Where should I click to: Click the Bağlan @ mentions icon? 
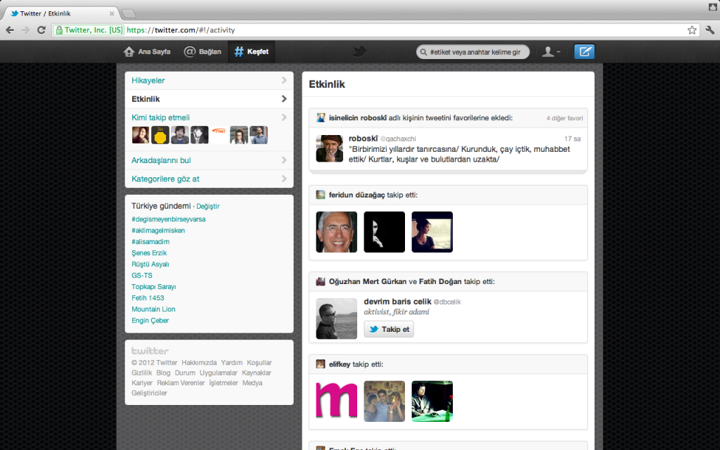click(188, 51)
